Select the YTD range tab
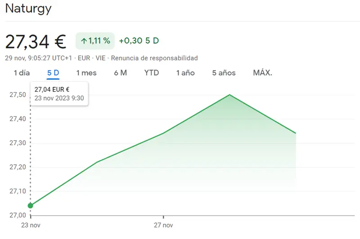This screenshot has width=360, height=239. [x=152, y=73]
